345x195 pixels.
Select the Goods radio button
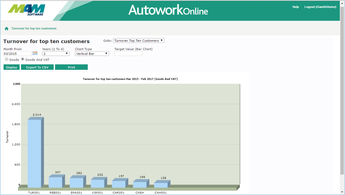tap(7, 59)
